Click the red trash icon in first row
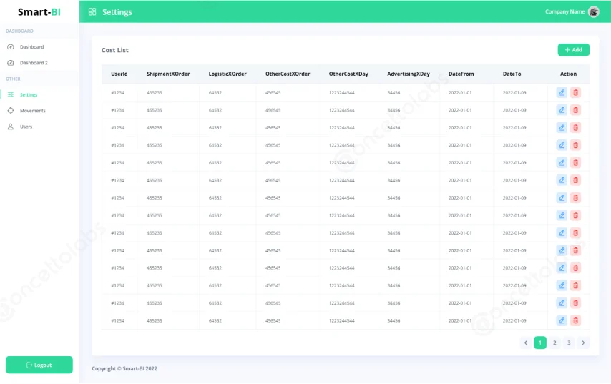The image size is (611, 384). point(575,92)
